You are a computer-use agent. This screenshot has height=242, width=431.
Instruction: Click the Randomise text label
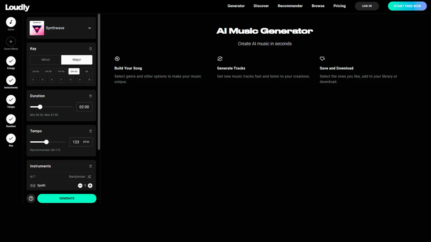pos(77,177)
